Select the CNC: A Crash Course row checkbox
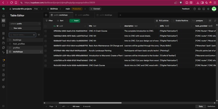 pyautogui.click(x=45, y=31)
